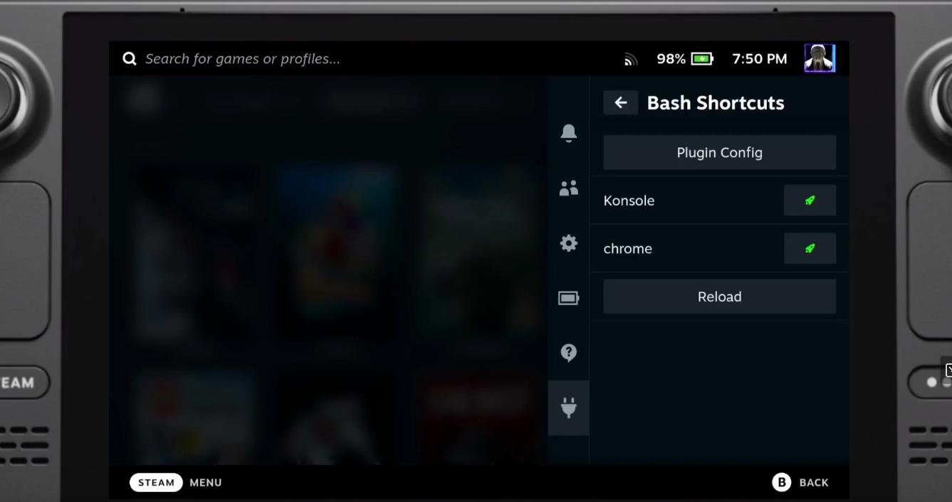
Task: Click the 7:50 PM clock
Action: click(x=760, y=58)
